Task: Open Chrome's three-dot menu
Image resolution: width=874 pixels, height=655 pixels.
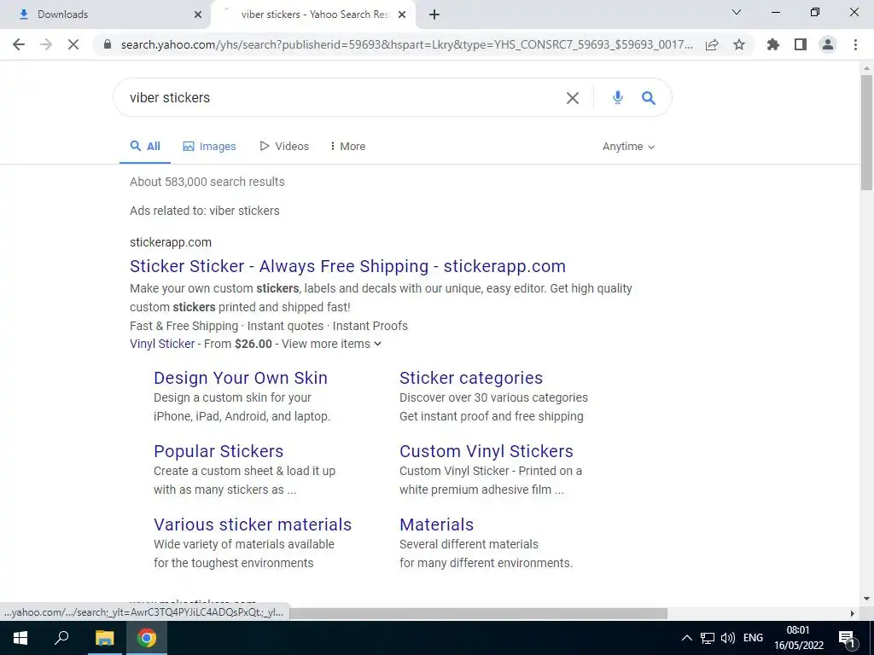Action: 855,44
